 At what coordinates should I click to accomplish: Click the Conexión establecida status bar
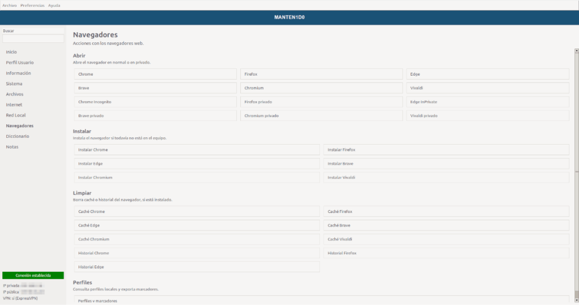33,276
